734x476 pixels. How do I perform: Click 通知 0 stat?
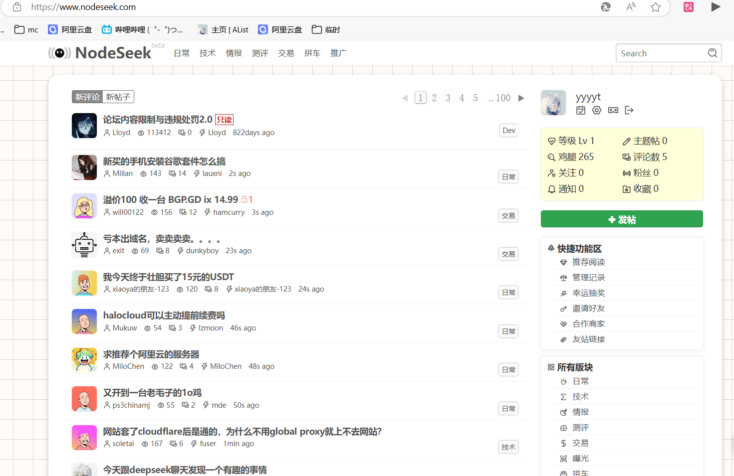pyautogui.click(x=566, y=188)
